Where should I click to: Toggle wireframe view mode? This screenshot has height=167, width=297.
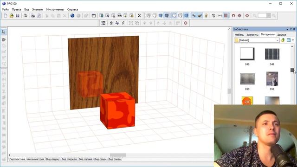click(148, 16)
